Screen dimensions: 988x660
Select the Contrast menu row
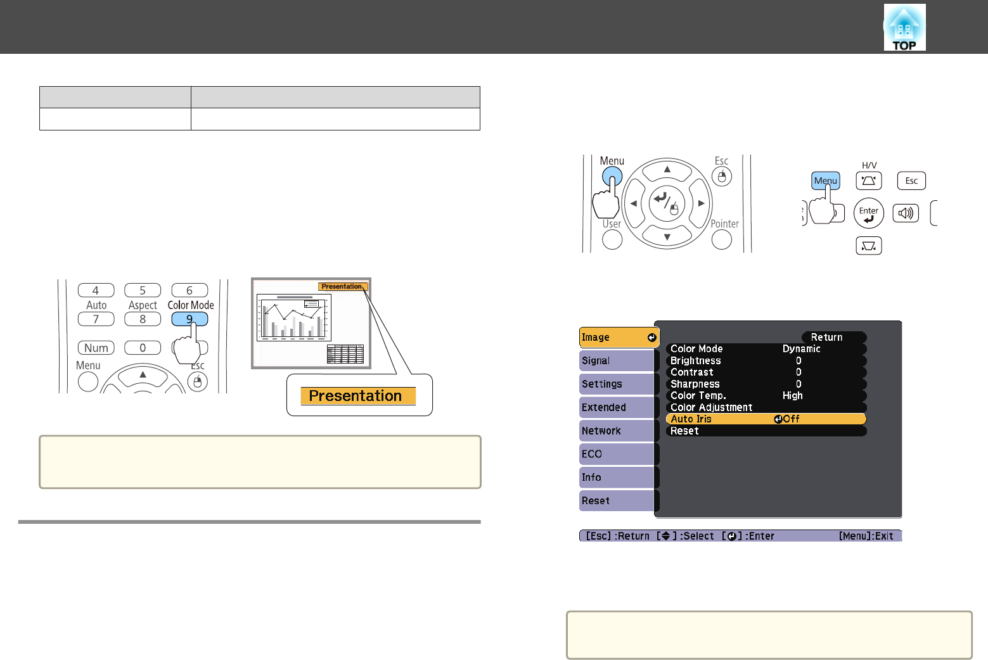click(766, 372)
